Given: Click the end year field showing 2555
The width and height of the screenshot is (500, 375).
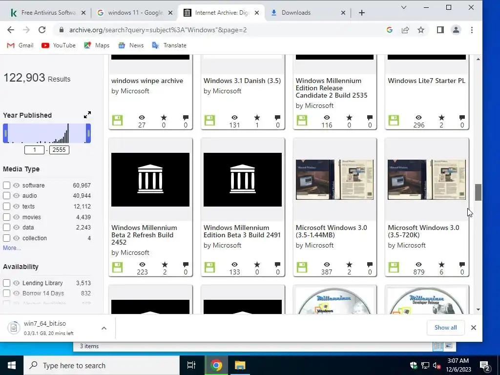Looking at the screenshot, I should point(59,150).
